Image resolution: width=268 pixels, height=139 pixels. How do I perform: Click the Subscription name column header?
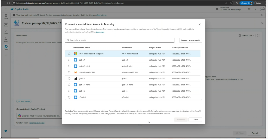[x=180, y=47]
